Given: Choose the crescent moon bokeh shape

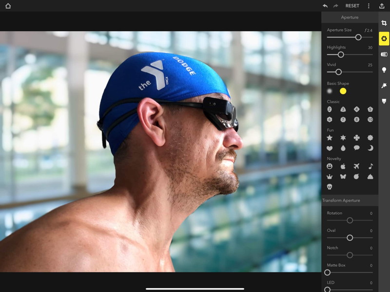Looking at the screenshot, I should tap(370, 148).
